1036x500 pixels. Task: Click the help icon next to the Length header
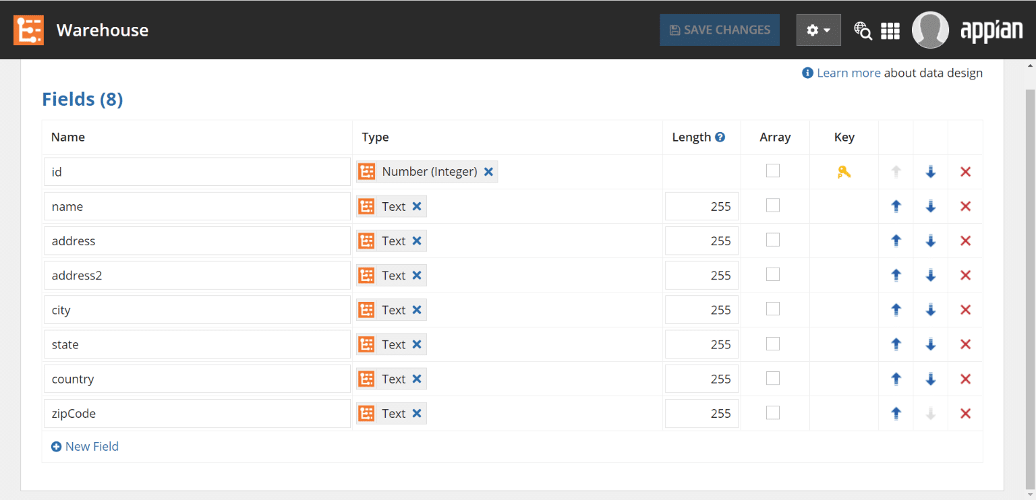point(720,136)
